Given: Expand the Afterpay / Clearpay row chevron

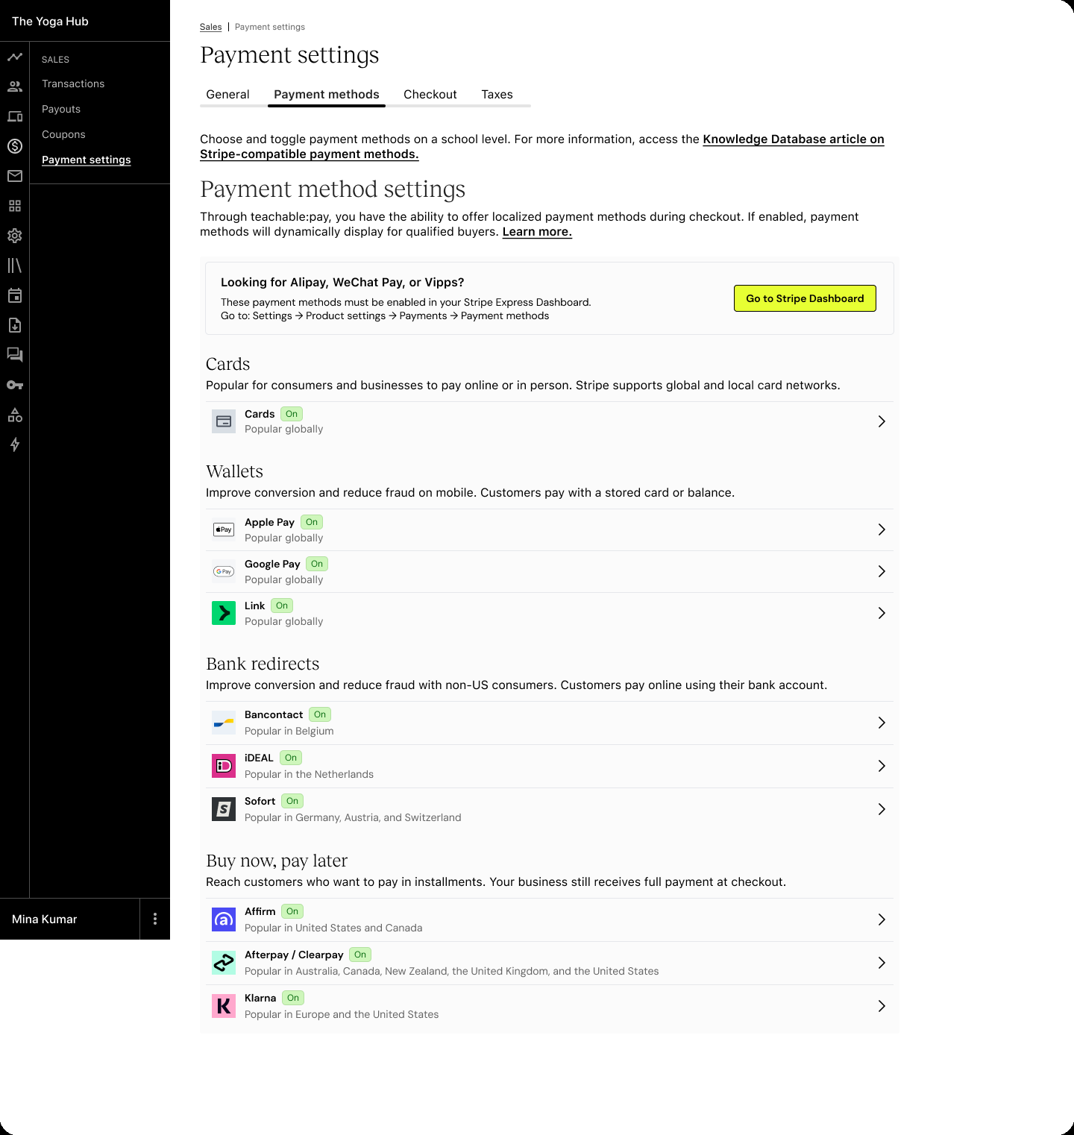Looking at the screenshot, I should pos(882,963).
